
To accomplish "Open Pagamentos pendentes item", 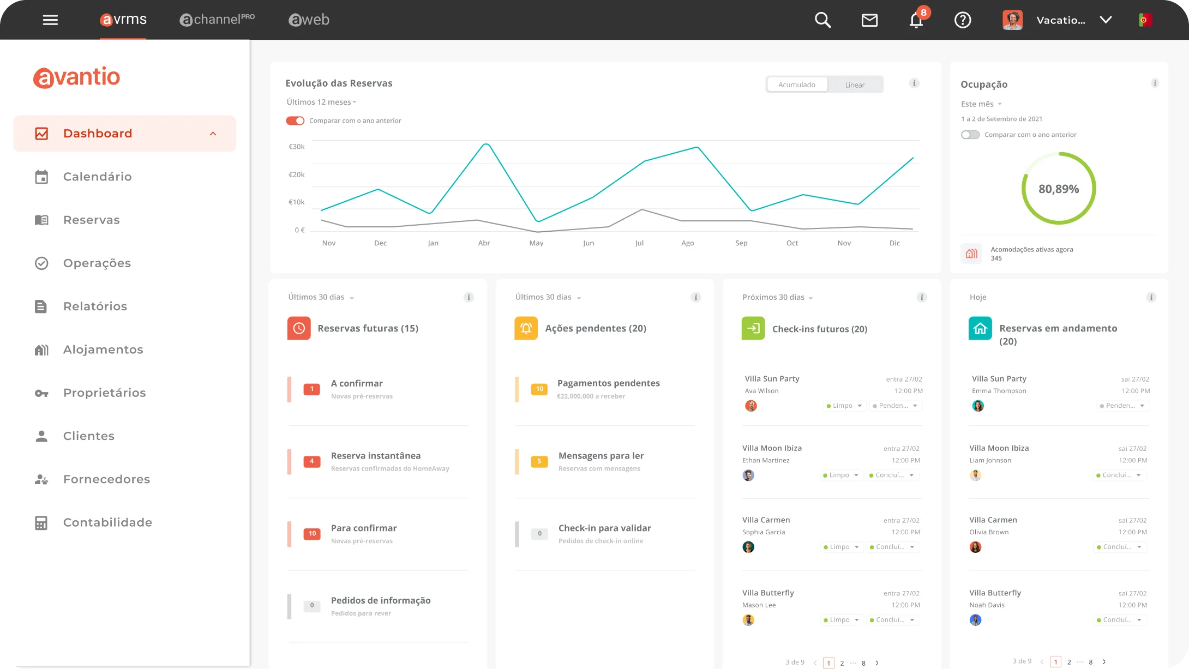I will tap(605, 389).
